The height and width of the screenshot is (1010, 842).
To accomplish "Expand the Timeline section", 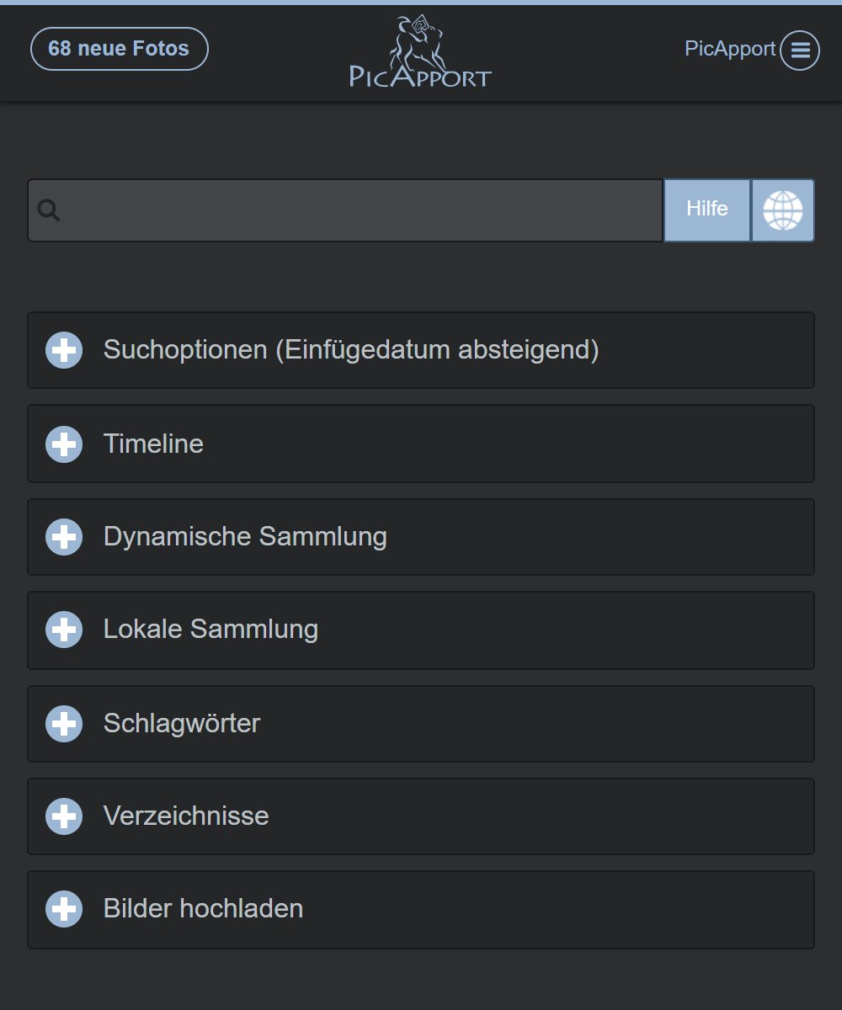I will (x=153, y=444).
